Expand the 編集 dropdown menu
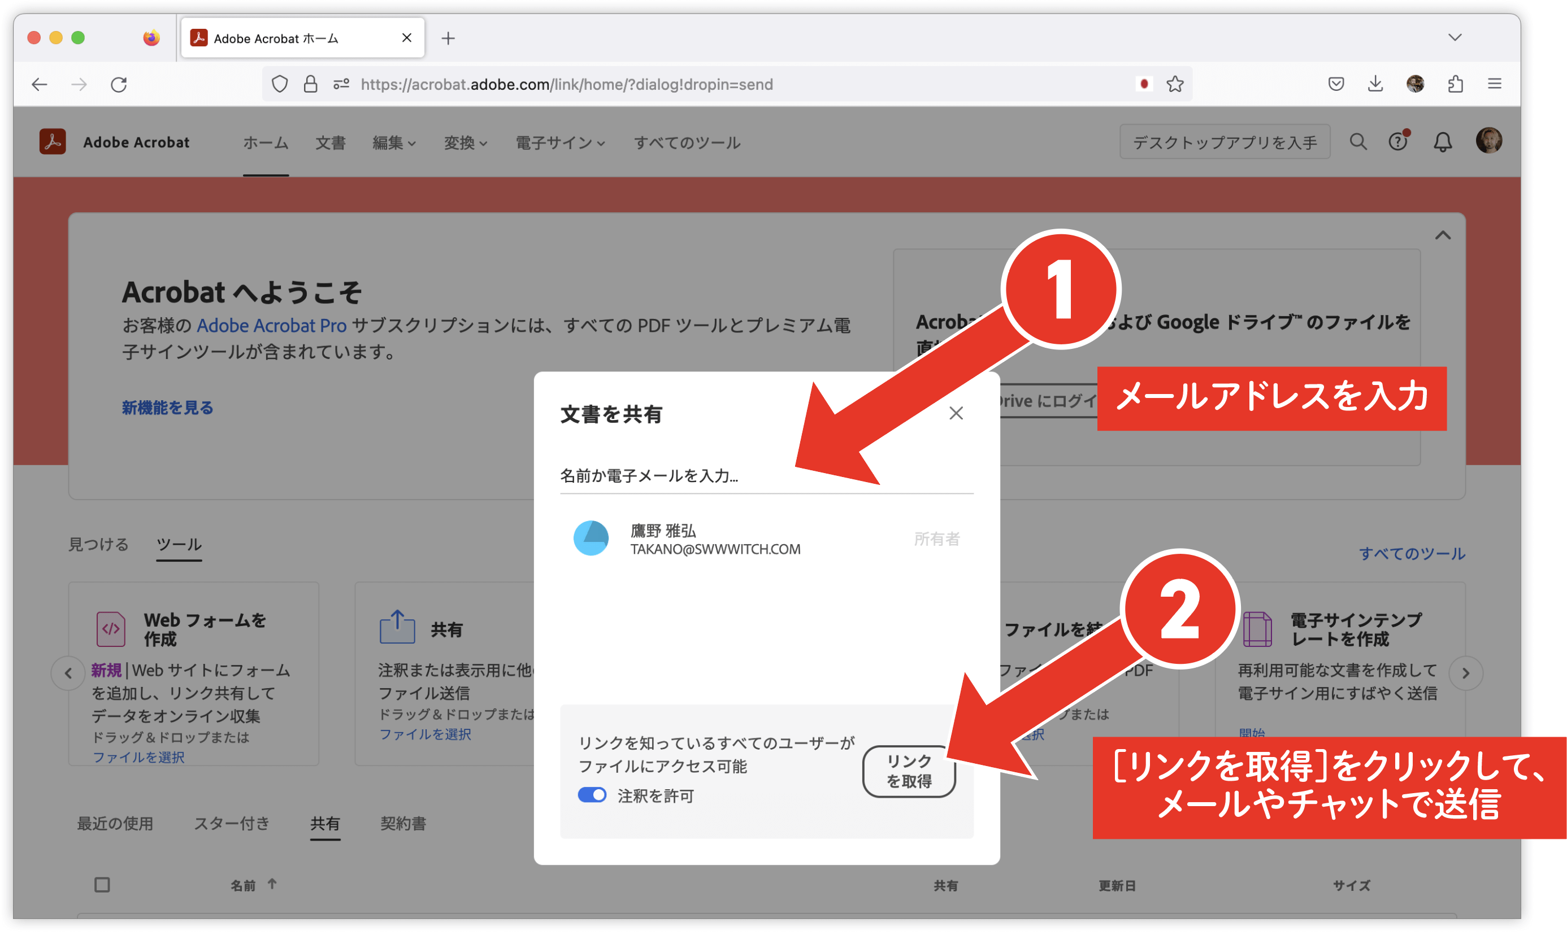 394,143
